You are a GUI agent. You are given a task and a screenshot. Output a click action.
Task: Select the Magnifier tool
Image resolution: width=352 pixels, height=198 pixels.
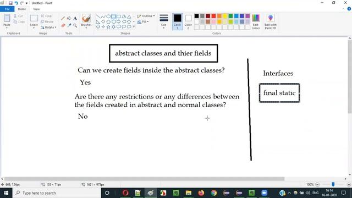pos(75,26)
